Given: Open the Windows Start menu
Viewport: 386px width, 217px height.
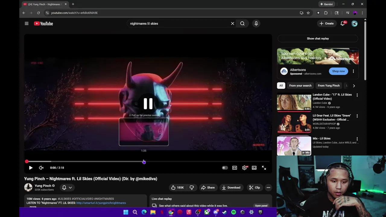Looking at the screenshot, I should tap(126, 212).
